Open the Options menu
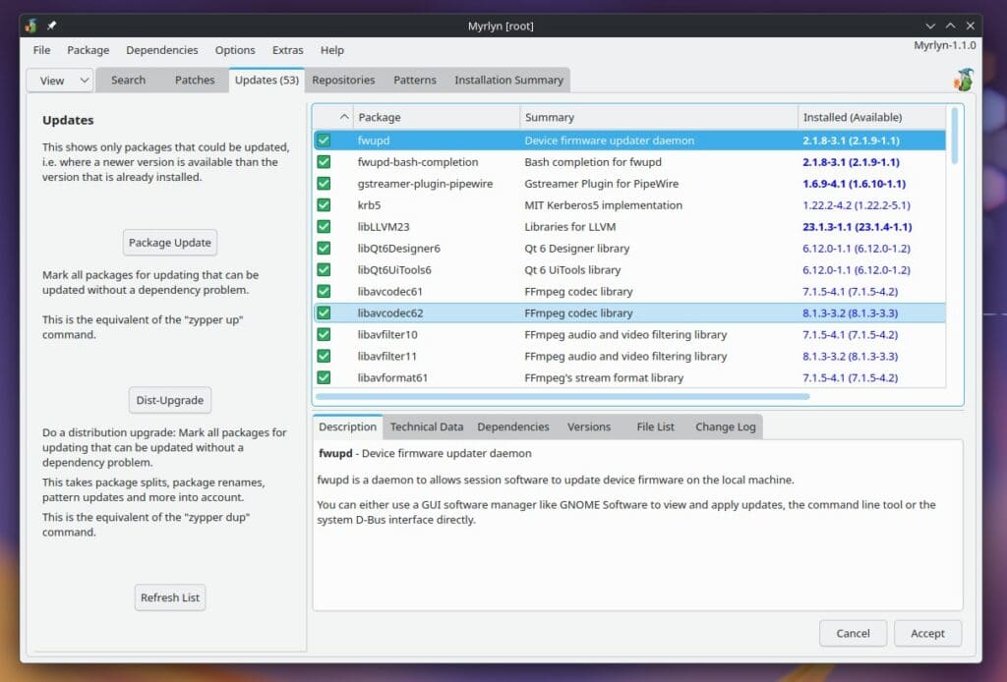Screen dimensions: 1007x682 (x=235, y=50)
